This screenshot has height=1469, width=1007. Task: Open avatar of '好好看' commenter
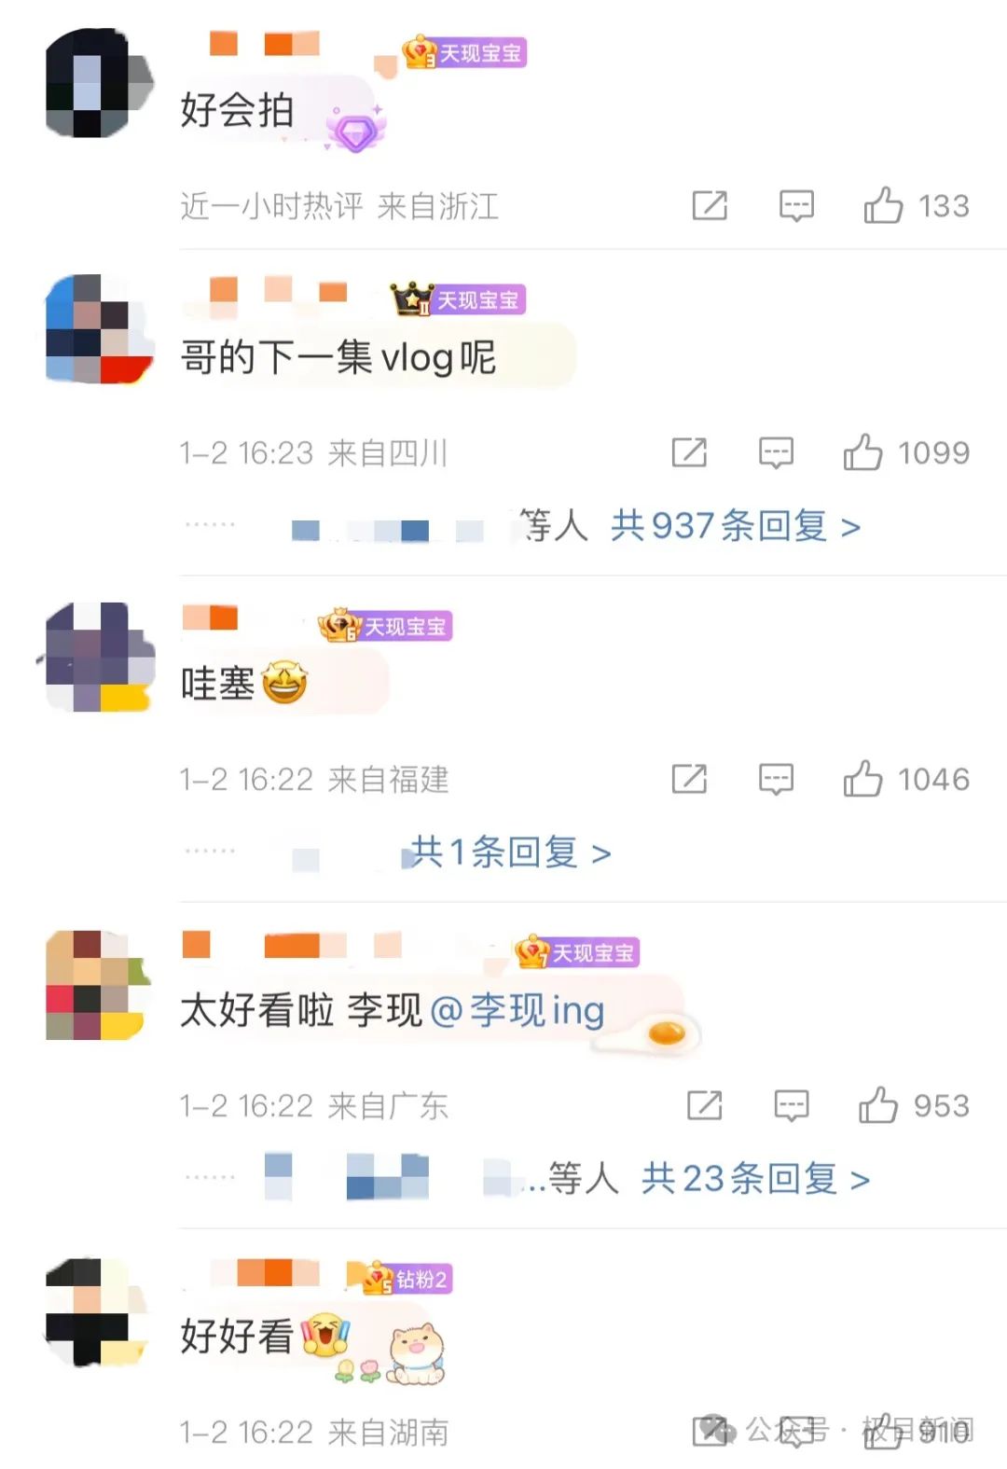click(97, 1312)
